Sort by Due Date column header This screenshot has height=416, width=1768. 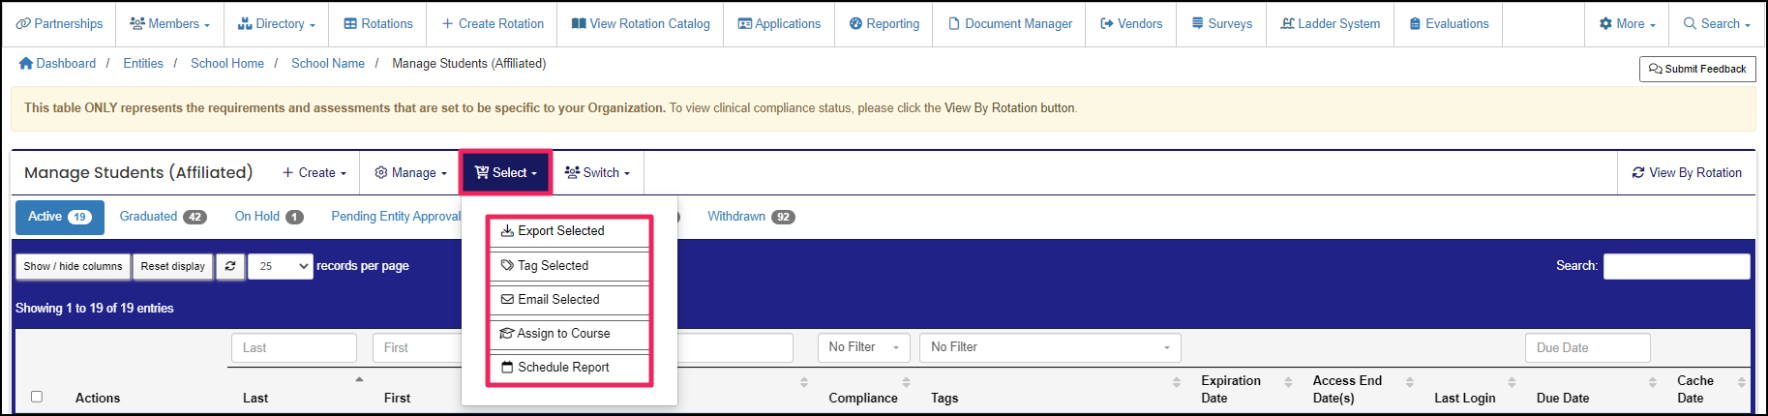(1563, 398)
